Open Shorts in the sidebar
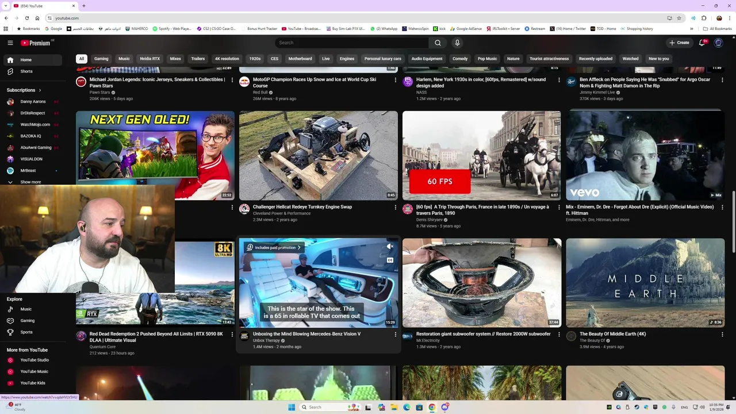Image resolution: width=736 pixels, height=414 pixels. [32, 71]
